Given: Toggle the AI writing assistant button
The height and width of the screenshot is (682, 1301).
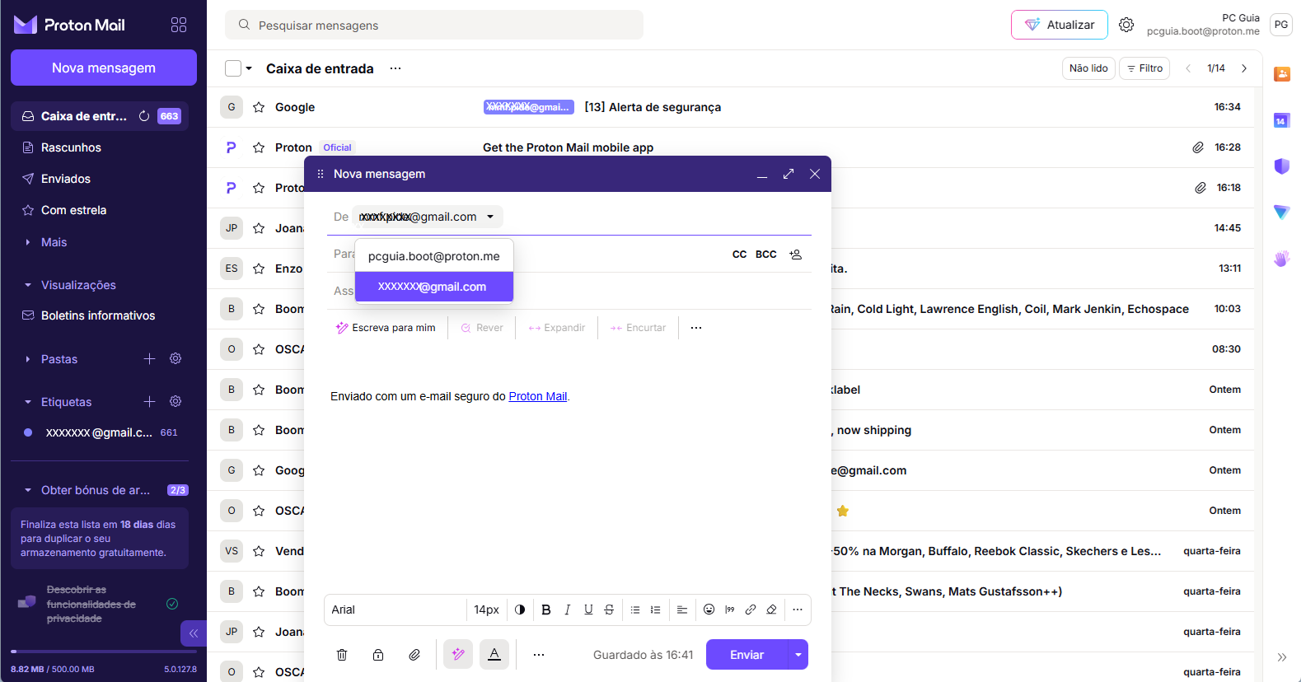Looking at the screenshot, I should 458,655.
